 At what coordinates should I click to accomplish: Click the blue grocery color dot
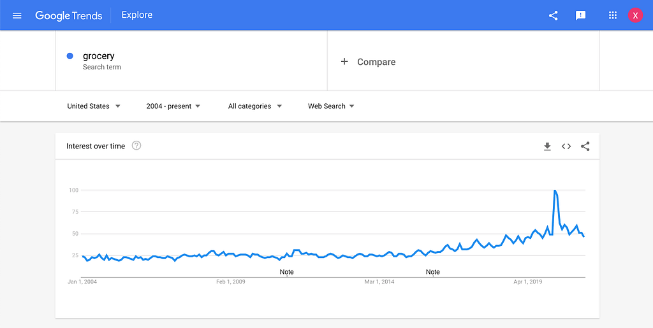(70, 56)
